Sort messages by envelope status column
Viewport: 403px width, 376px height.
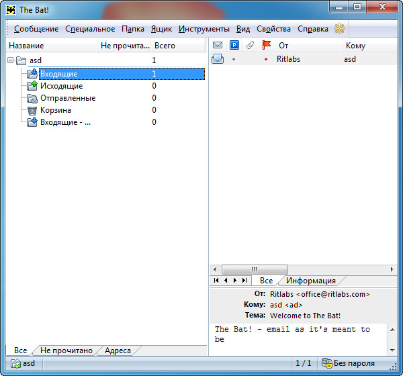pyautogui.click(x=218, y=45)
